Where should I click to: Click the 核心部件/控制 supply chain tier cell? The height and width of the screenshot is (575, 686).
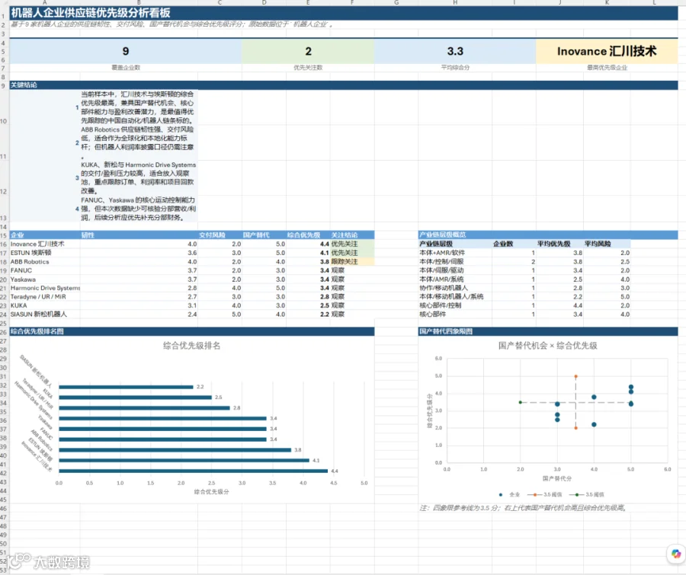[440, 305]
